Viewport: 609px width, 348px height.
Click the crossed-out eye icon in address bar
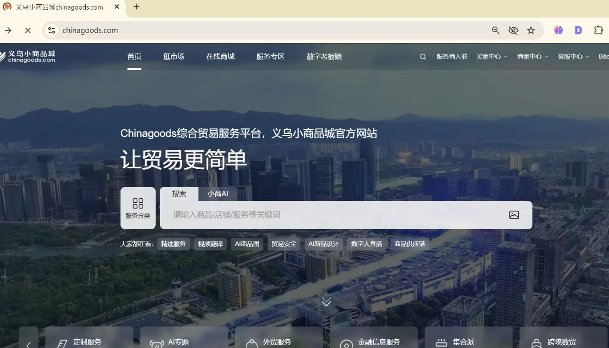(x=513, y=30)
